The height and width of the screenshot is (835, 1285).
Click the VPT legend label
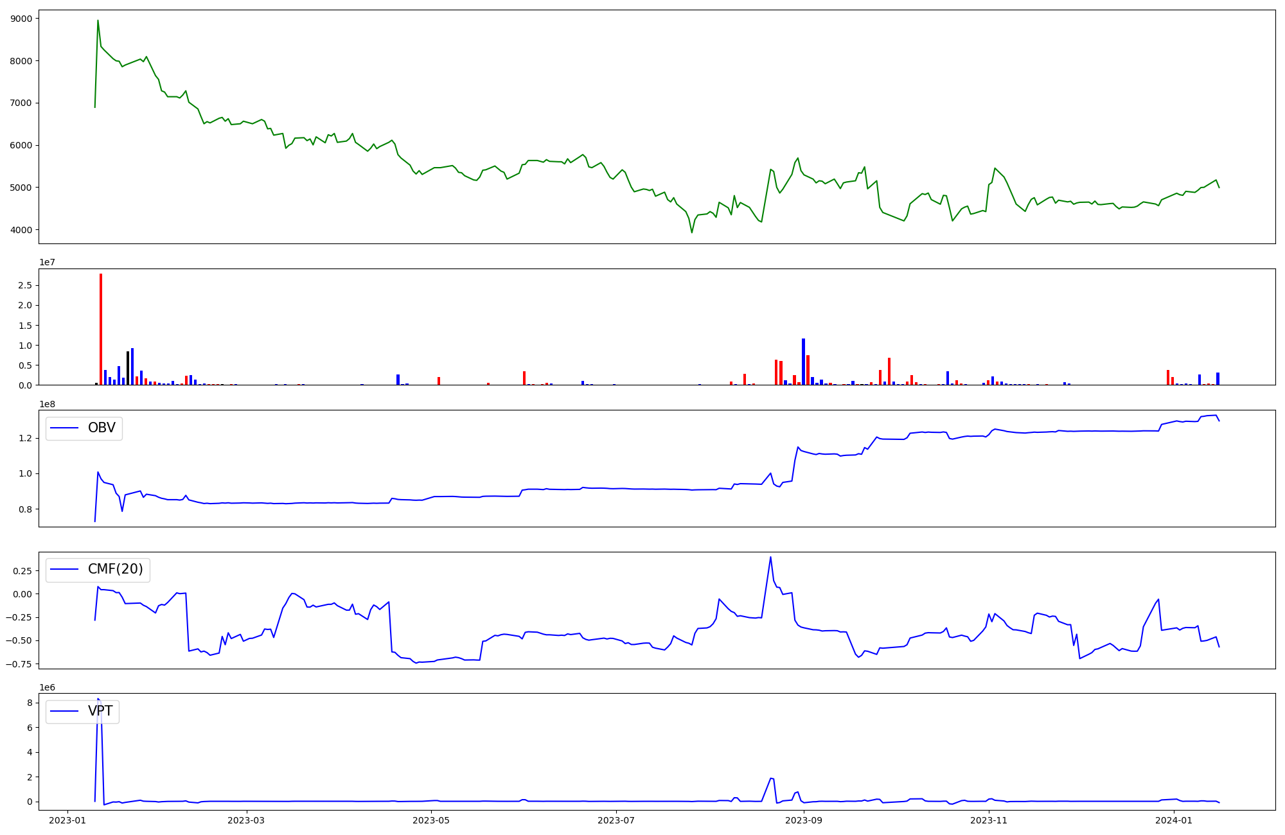(x=100, y=711)
